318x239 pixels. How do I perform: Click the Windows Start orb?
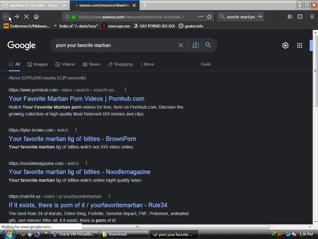(9, 234)
